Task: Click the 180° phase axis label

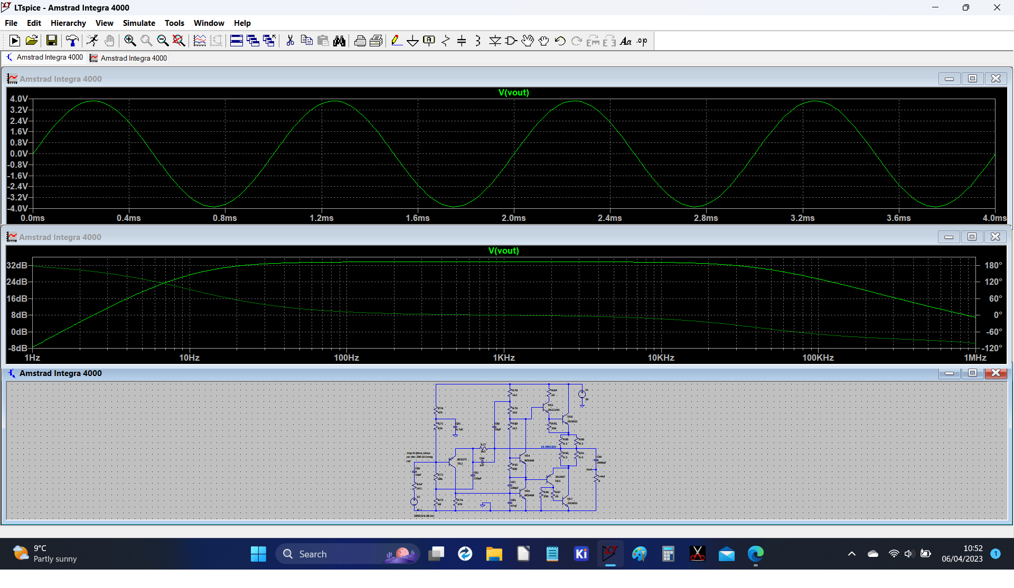Action: (993, 265)
